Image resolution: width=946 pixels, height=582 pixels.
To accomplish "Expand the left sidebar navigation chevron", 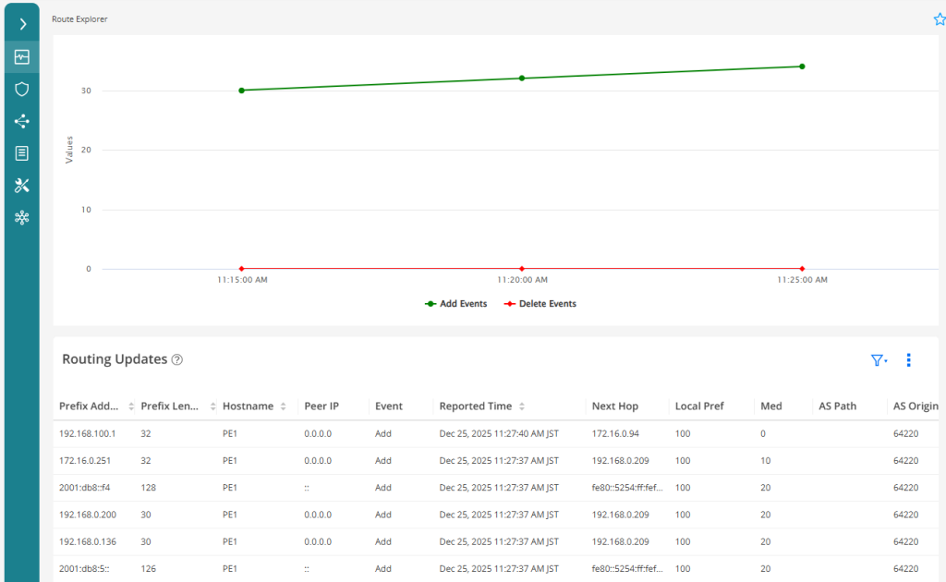I will [x=22, y=24].
